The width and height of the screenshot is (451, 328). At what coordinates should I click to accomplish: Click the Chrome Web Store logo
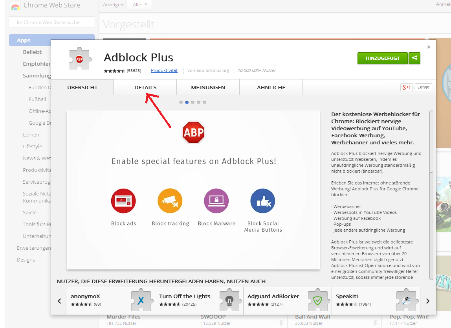[x=16, y=6]
